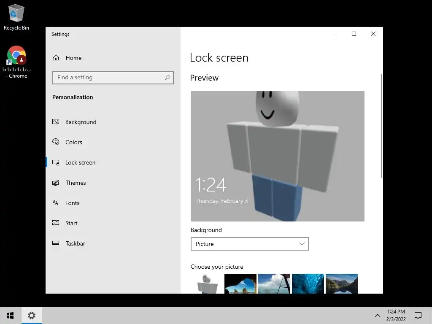Click the Home house icon
The height and width of the screenshot is (324, 432).
56,57
